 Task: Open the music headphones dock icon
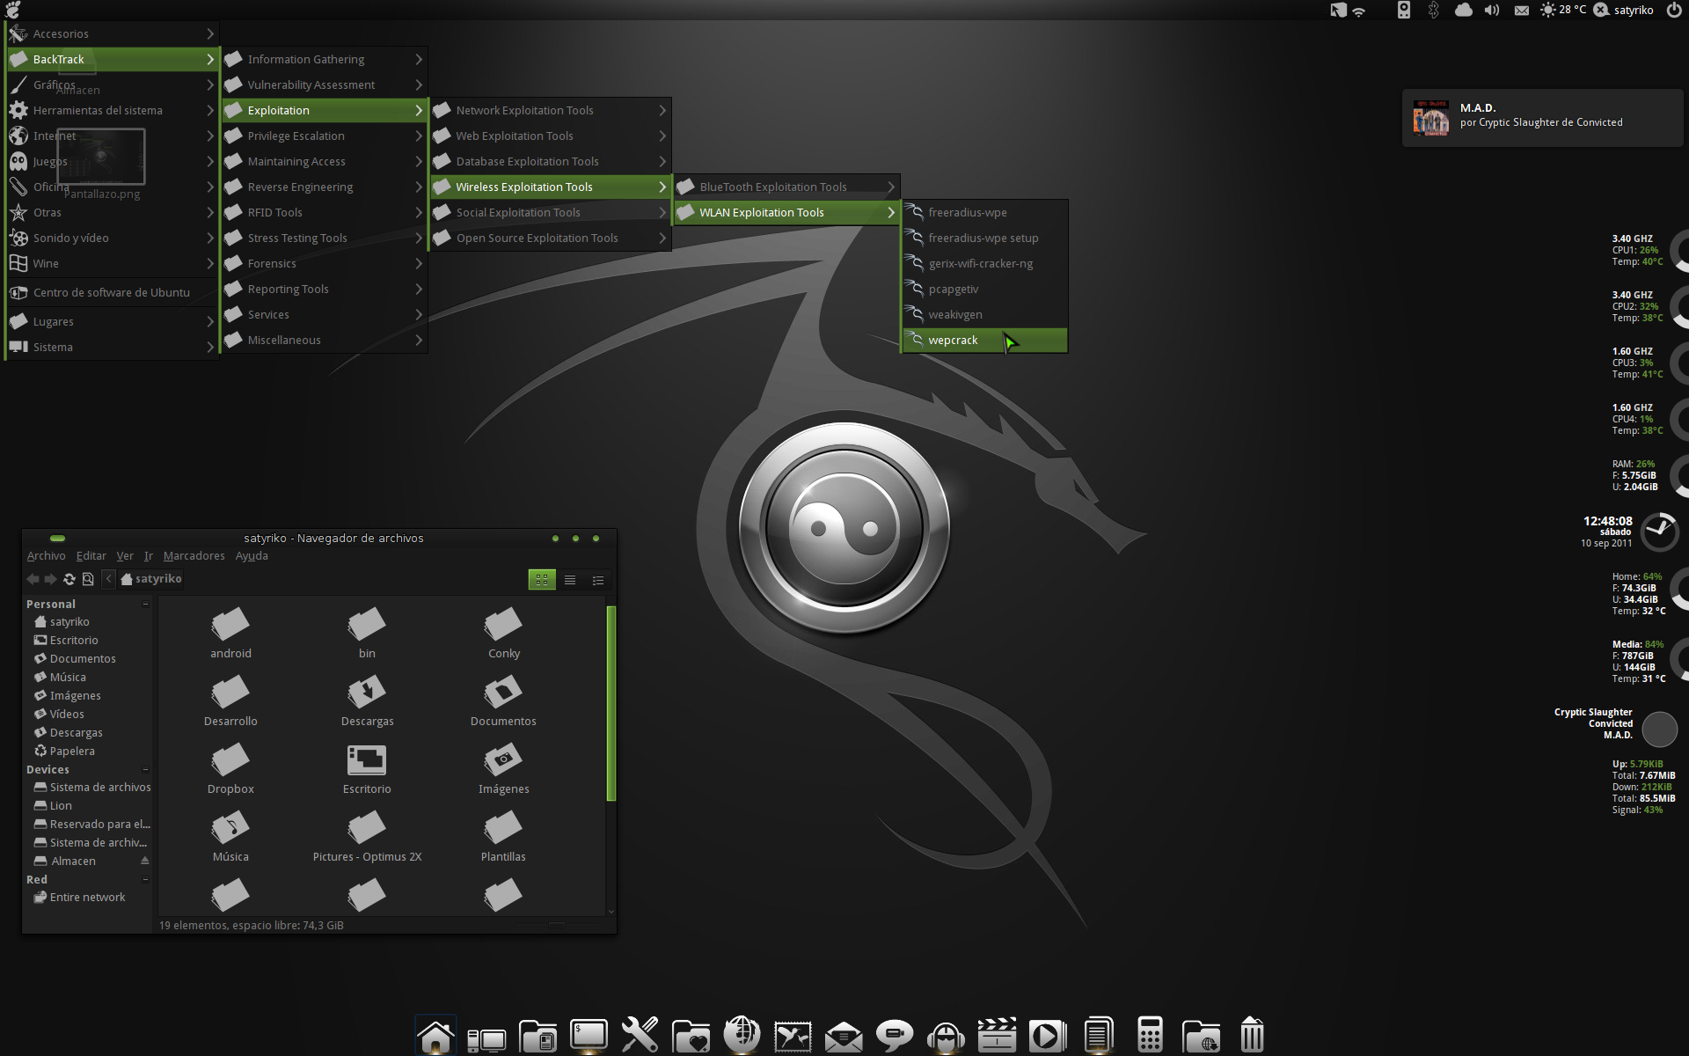pos(946,1037)
